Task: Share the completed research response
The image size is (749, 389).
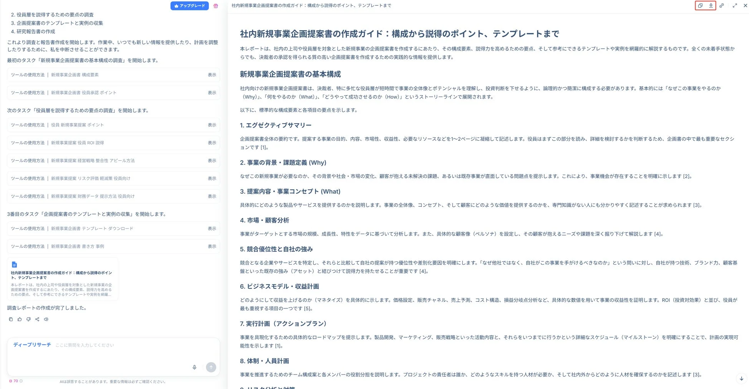Action: 37,319
